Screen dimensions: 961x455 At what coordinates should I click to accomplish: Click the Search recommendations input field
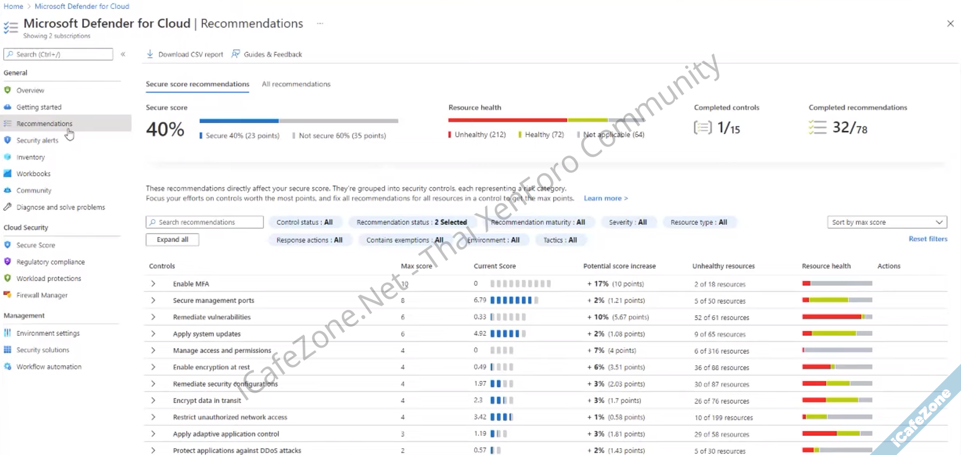(x=205, y=222)
